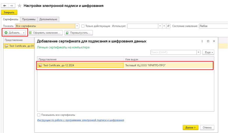
Task: Open the instructions link for electronic signature
Action: tap(81, 120)
